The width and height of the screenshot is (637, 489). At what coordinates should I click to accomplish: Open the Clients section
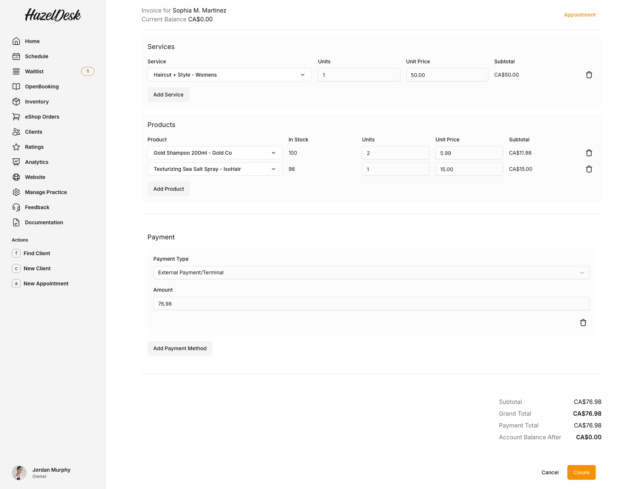pos(34,131)
